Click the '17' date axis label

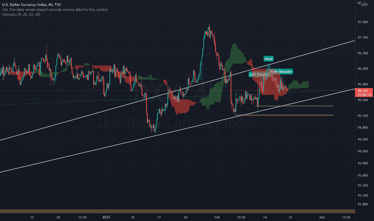[x=159, y=217]
